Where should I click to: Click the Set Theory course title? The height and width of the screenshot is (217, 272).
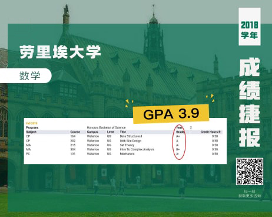tap(127, 145)
